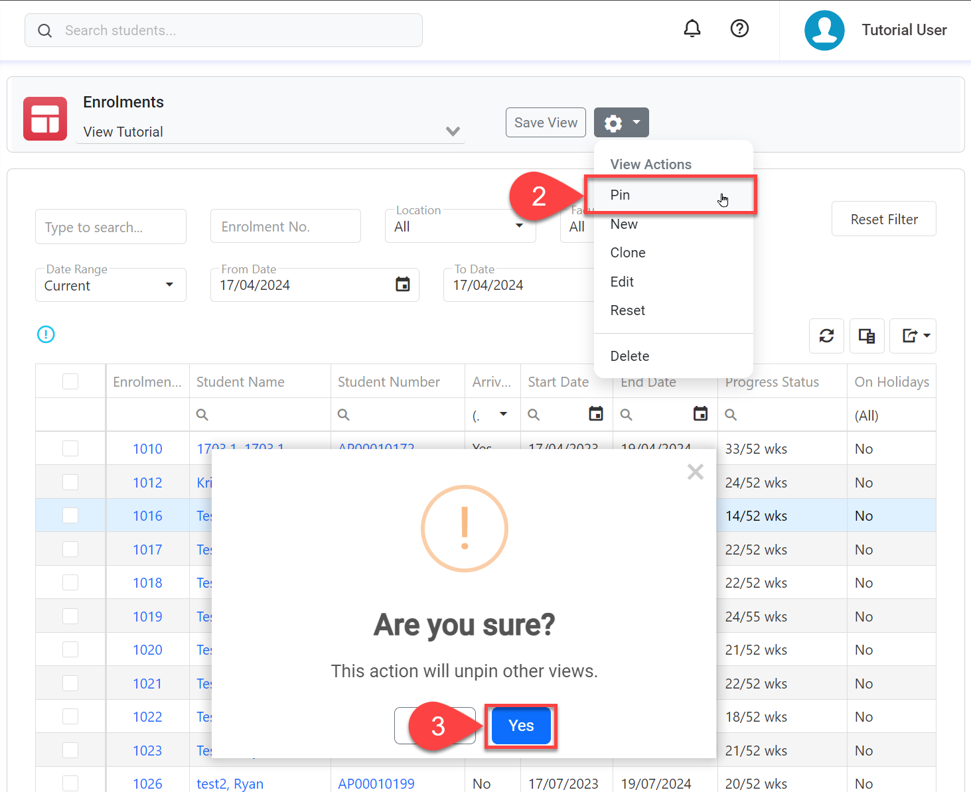Sort by On Holidays column header
Screen dimensions: 971x792
(x=891, y=382)
